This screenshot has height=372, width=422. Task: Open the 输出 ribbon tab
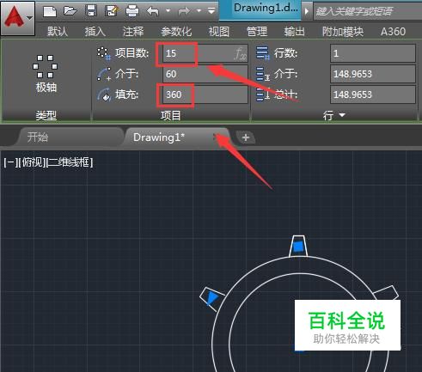(x=295, y=31)
